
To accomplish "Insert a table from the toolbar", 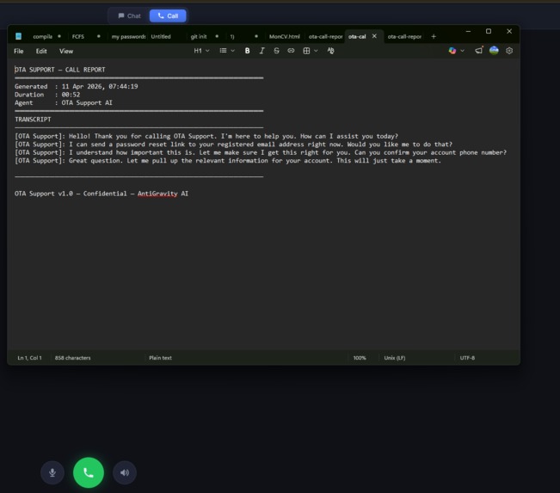I will coord(306,51).
